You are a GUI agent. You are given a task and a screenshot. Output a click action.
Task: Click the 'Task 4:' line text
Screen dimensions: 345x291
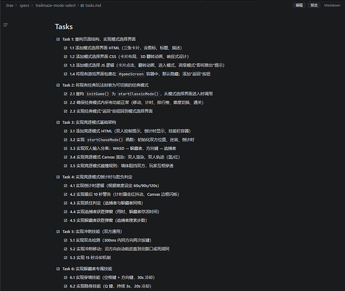click(97, 177)
